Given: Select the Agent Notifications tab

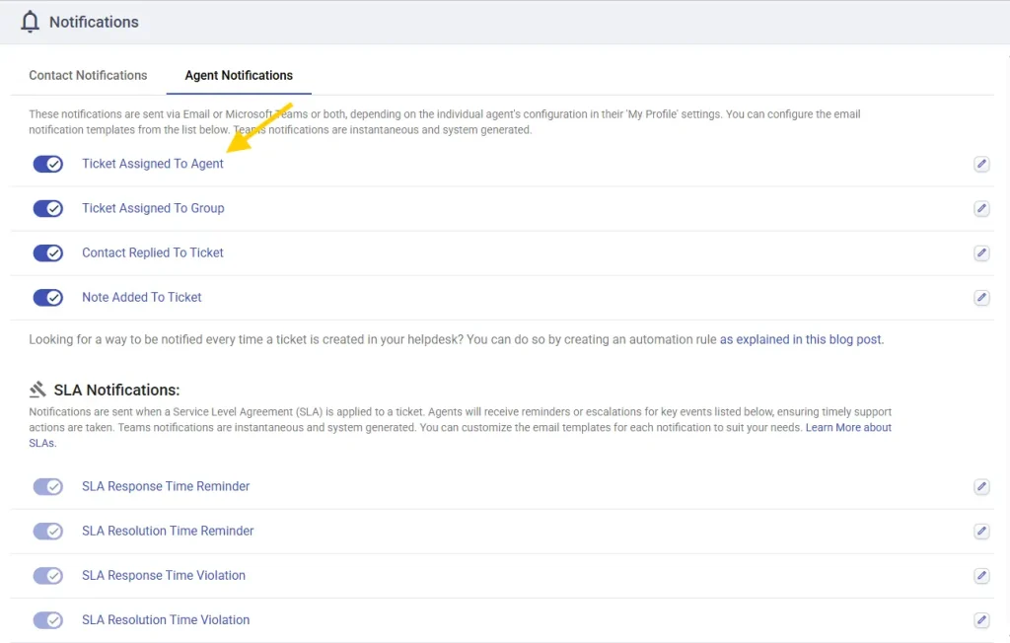Looking at the screenshot, I should [239, 75].
